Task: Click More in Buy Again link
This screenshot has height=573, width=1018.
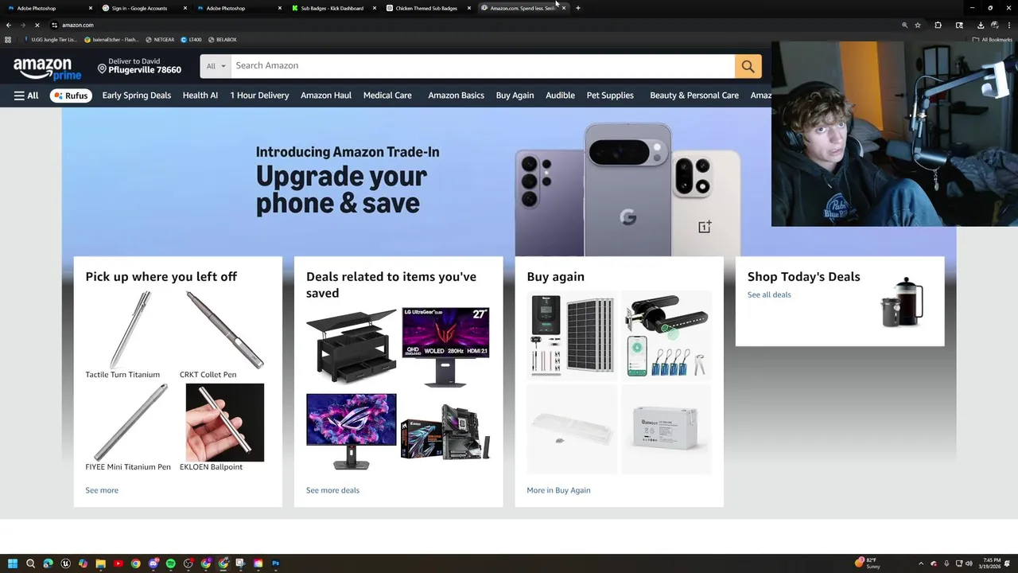Action: tap(558, 490)
